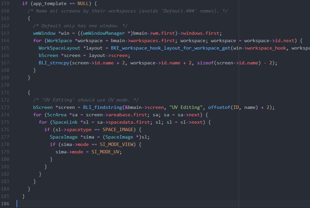Image resolution: width=310 pixels, height=208 pixels.
Task: Click the SPACE_IMAGE constant
Action: click(118, 130)
